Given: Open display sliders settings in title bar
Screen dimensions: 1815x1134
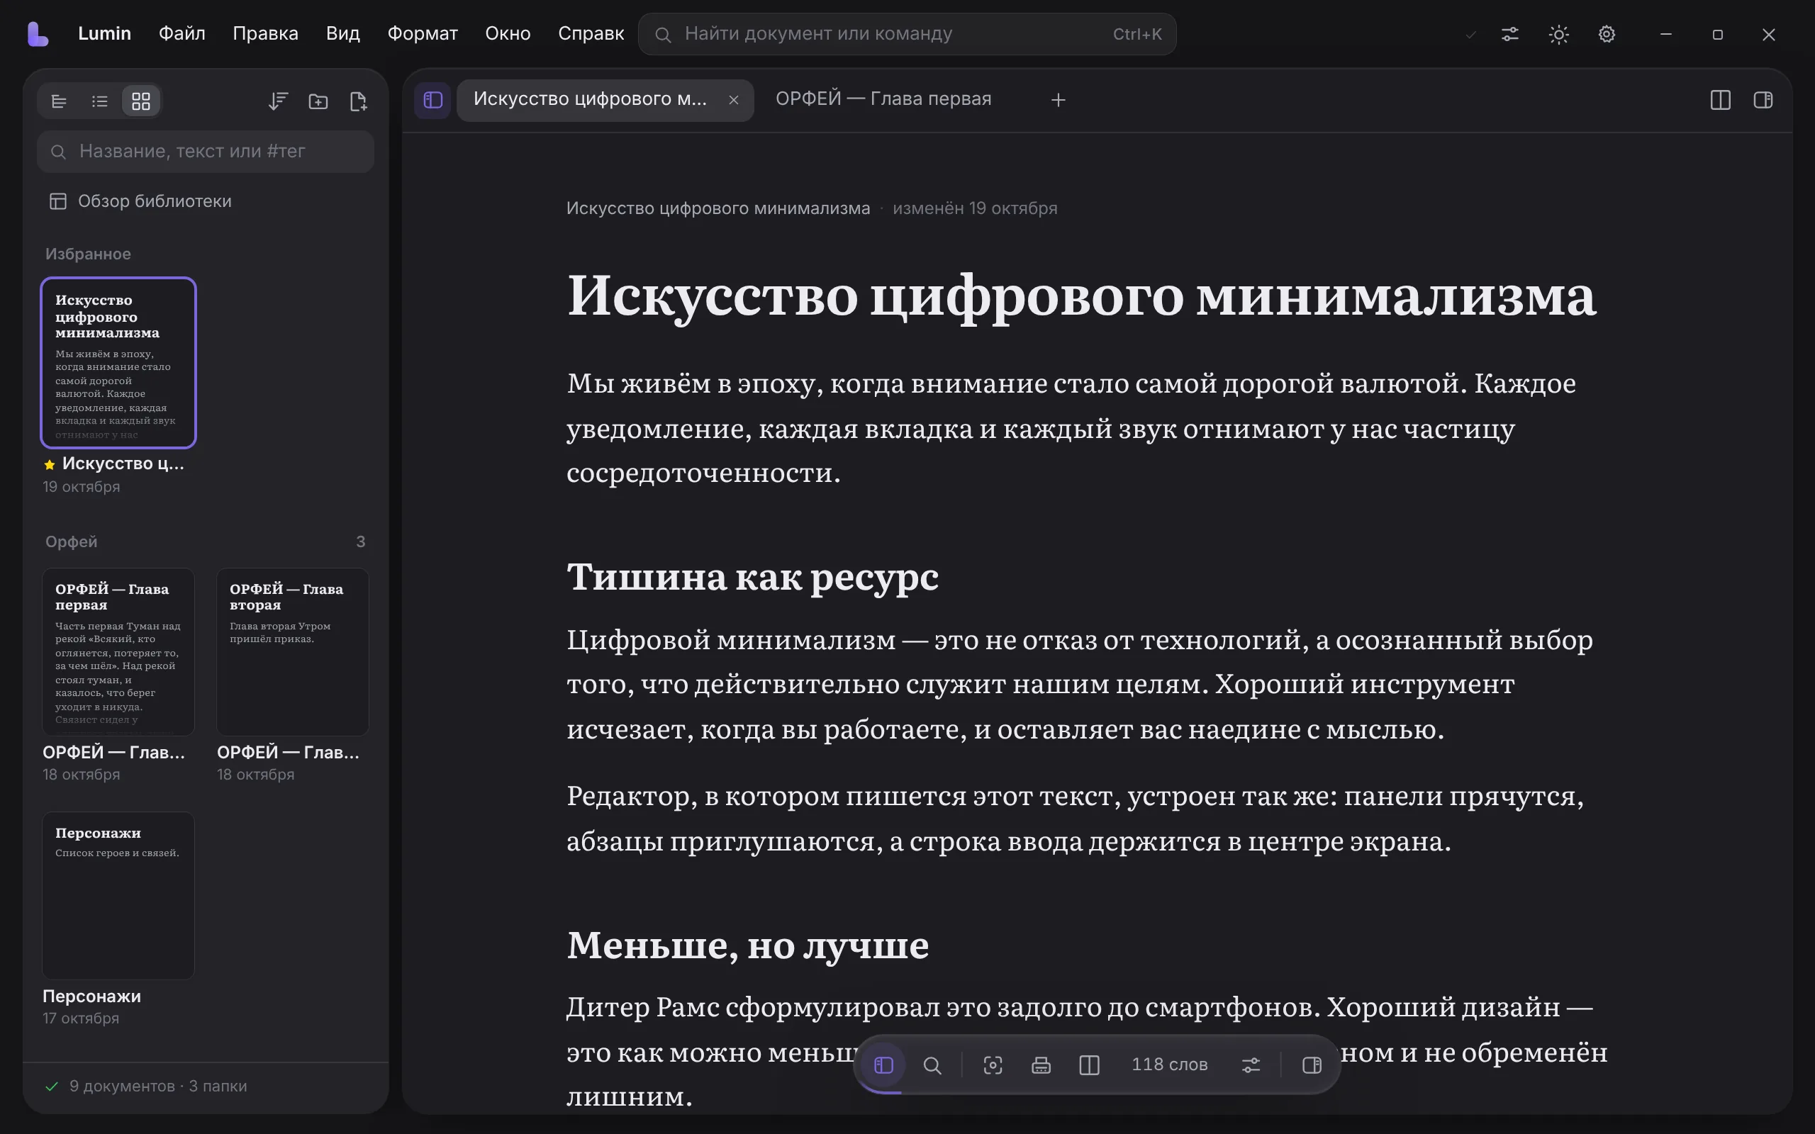Looking at the screenshot, I should click(1509, 35).
